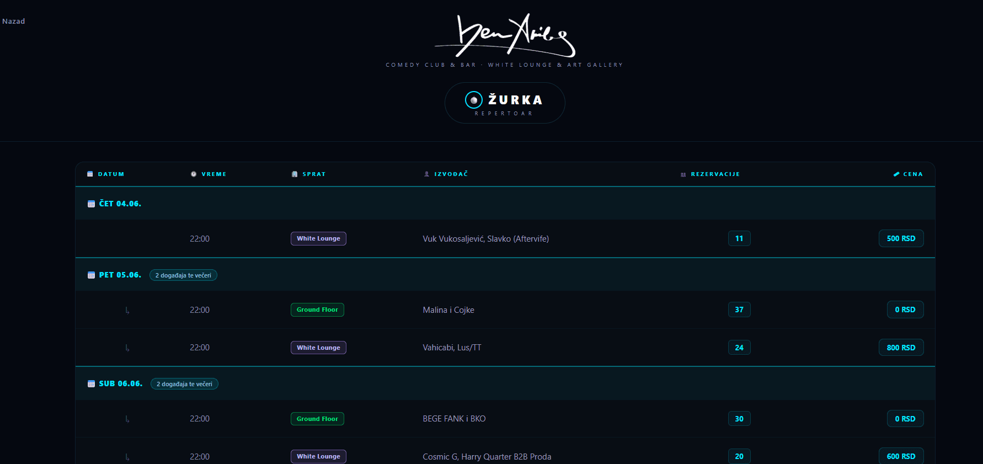This screenshot has width=983, height=464.
Task: Open performer Vuk Vukosaljević, Slavko (Aftervife)
Action: click(486, 239)
